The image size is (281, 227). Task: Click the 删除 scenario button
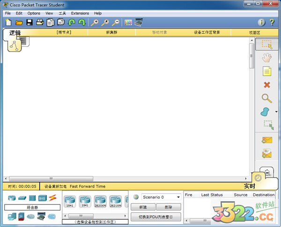point(169,207)
